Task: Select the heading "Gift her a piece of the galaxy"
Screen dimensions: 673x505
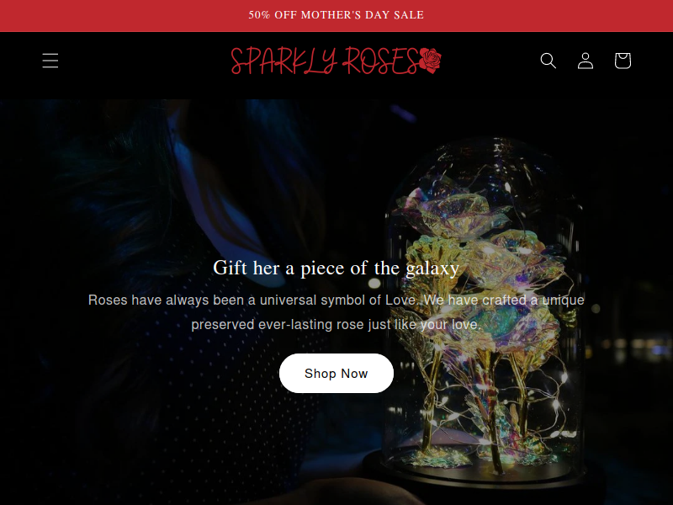Action: [336, 268]
